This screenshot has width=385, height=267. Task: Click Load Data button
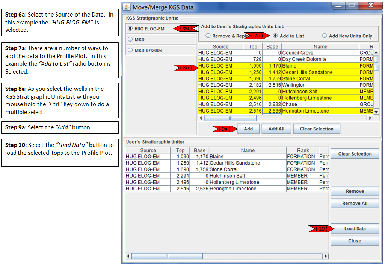[355, 228]
